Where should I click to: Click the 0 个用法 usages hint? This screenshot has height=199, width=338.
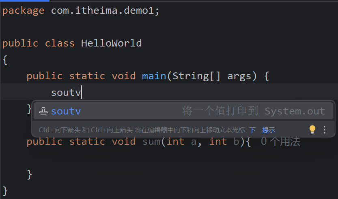tap(280, 142)
